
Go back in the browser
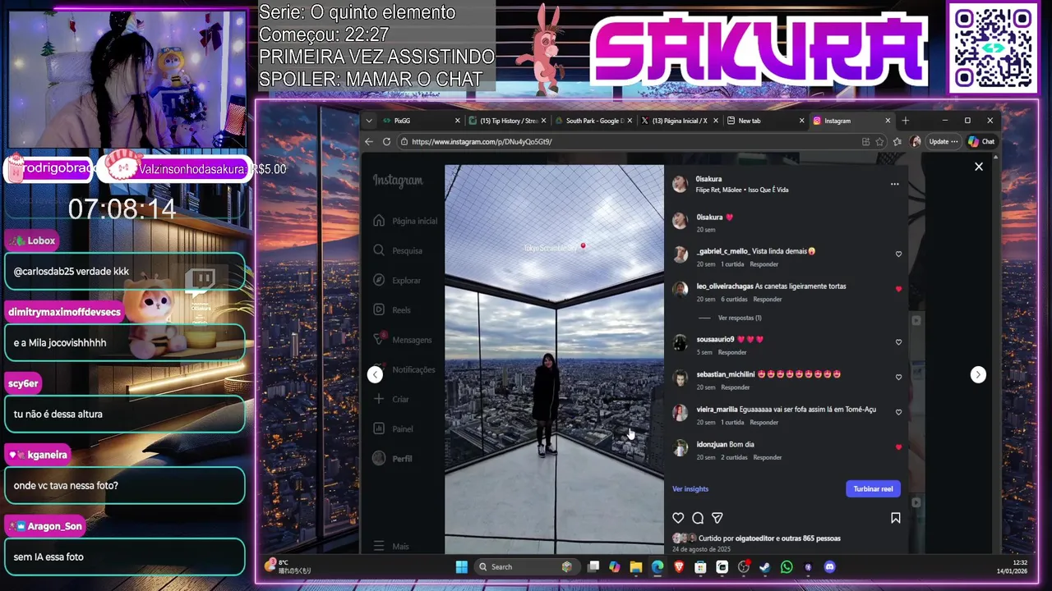tap(369, 141)
